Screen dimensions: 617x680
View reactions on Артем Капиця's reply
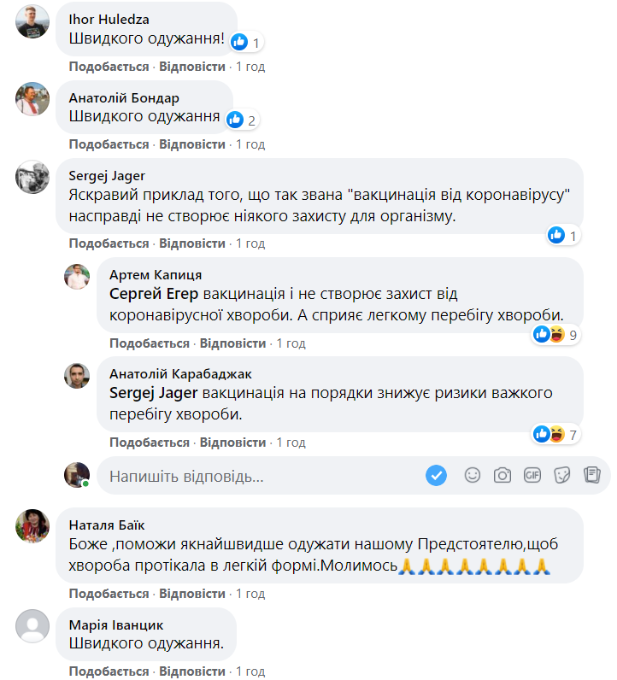click(x=556, y=335)
